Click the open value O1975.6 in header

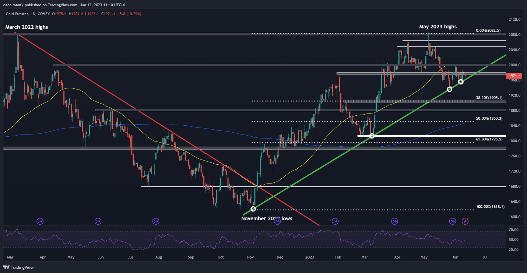tap(59, 14)
